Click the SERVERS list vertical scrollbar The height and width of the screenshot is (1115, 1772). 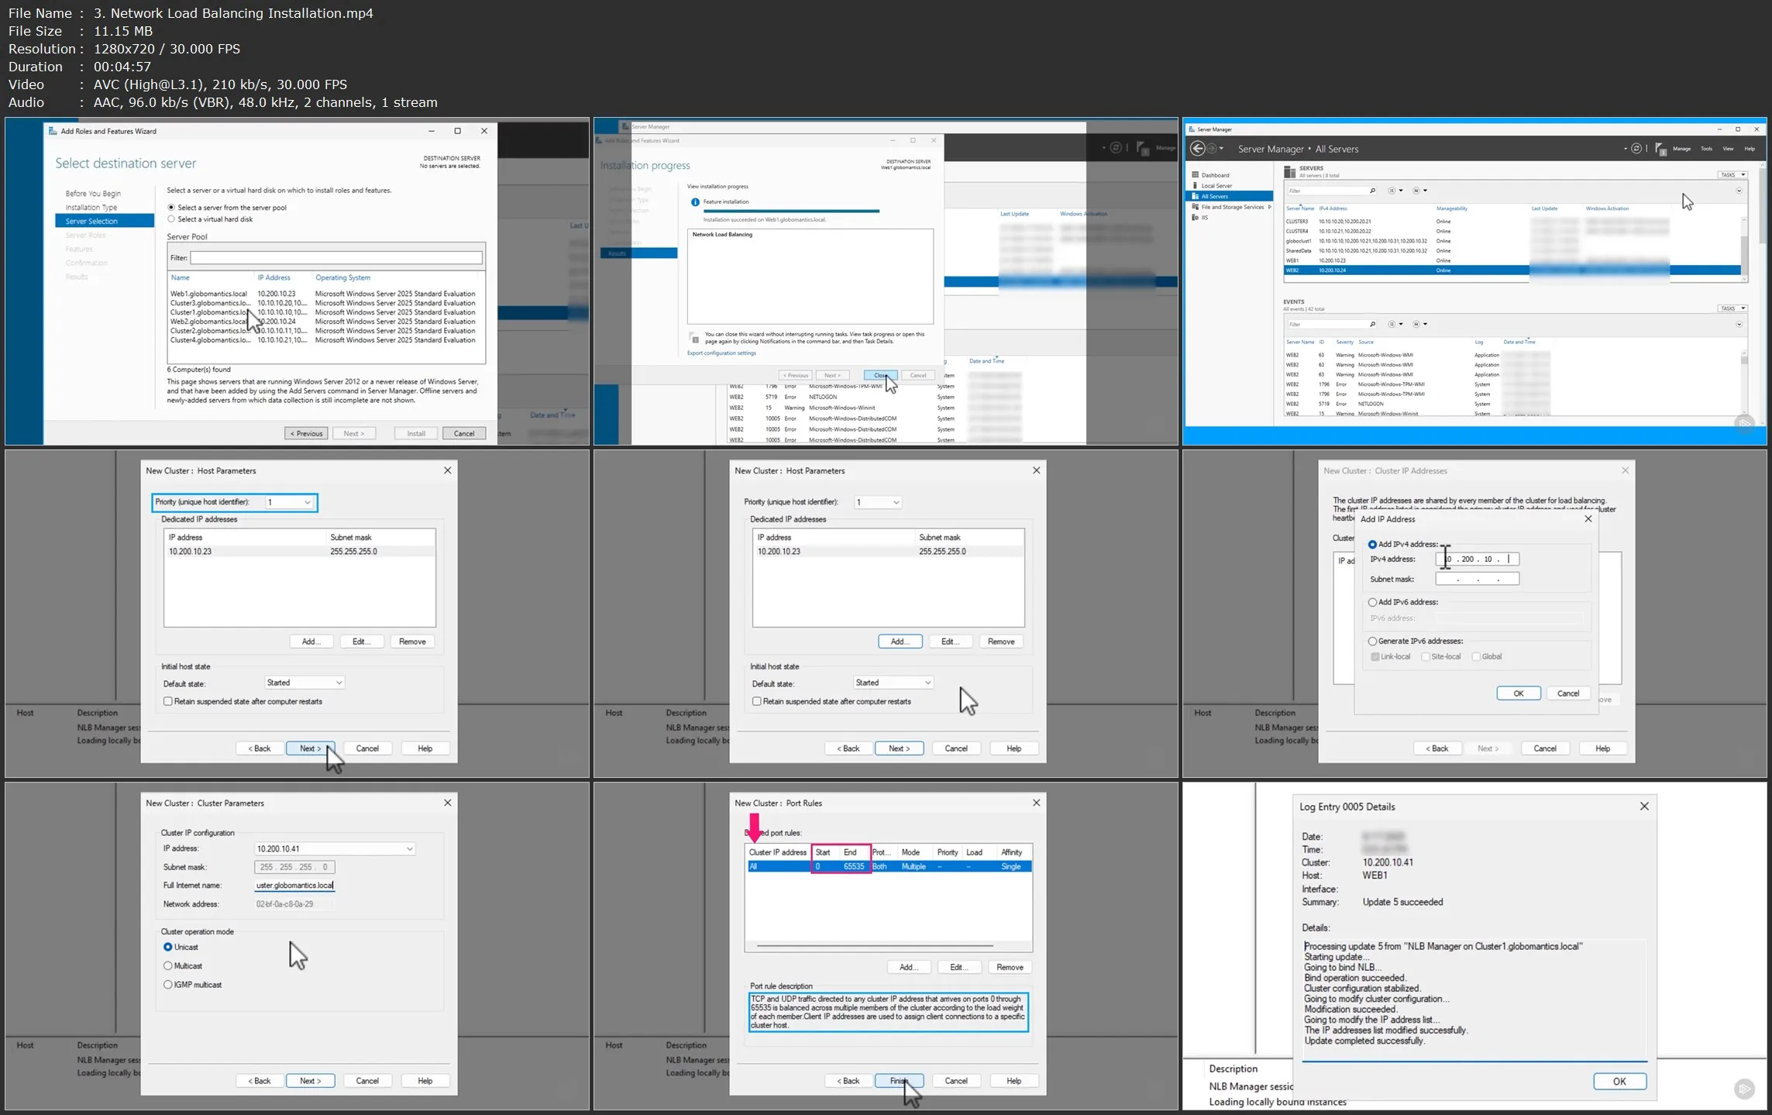pos(1744,249)
